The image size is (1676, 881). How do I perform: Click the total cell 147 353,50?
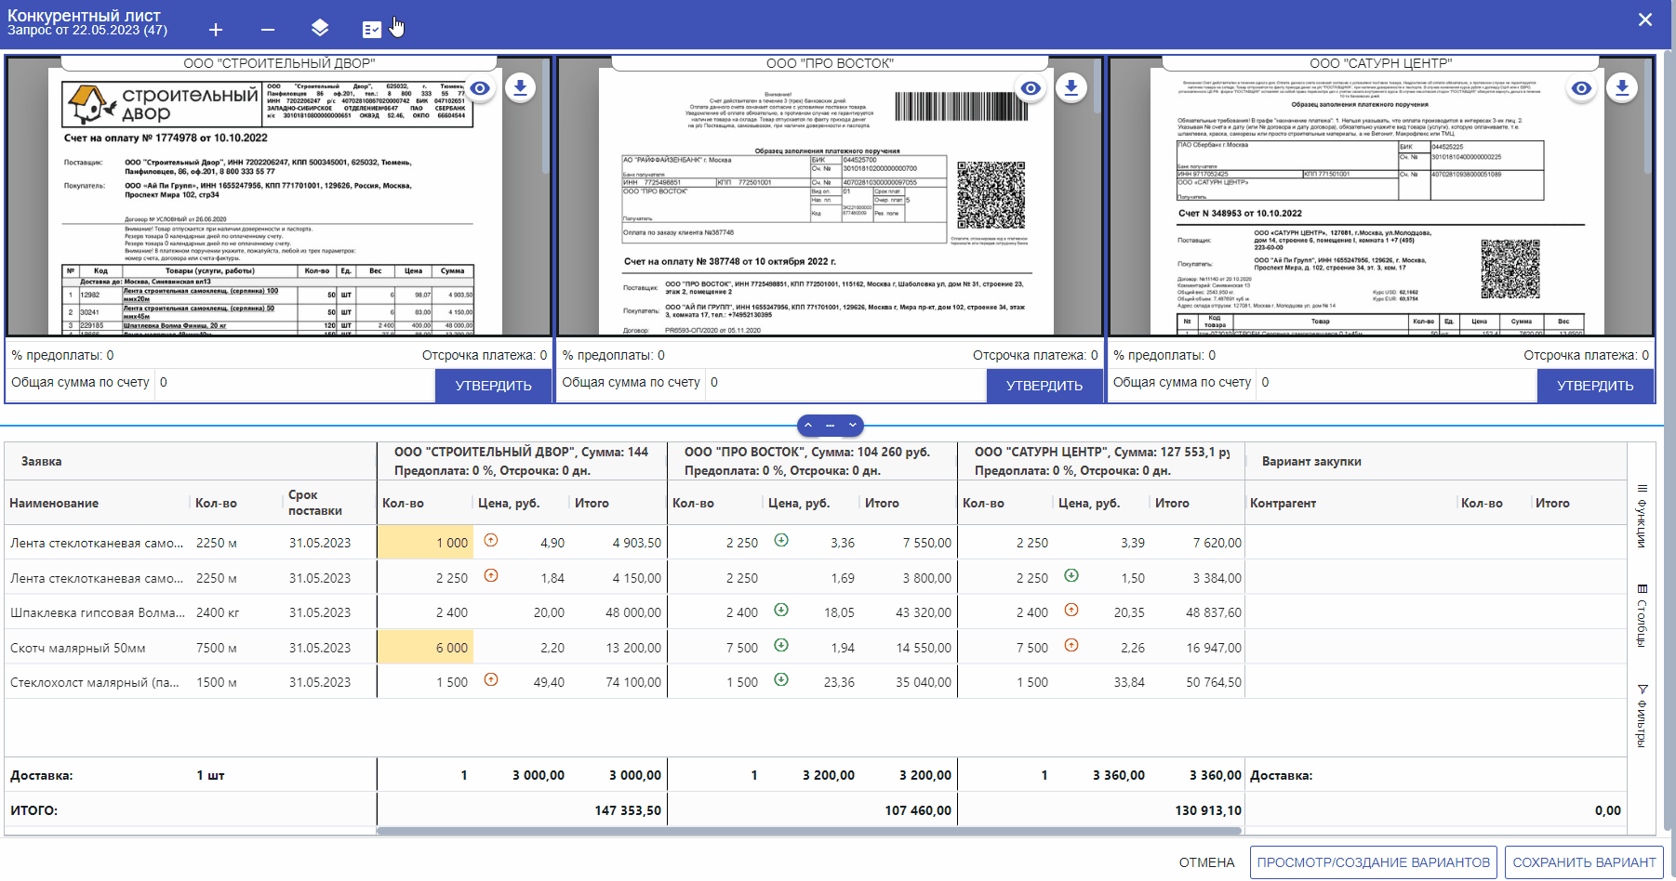point(628,810)
